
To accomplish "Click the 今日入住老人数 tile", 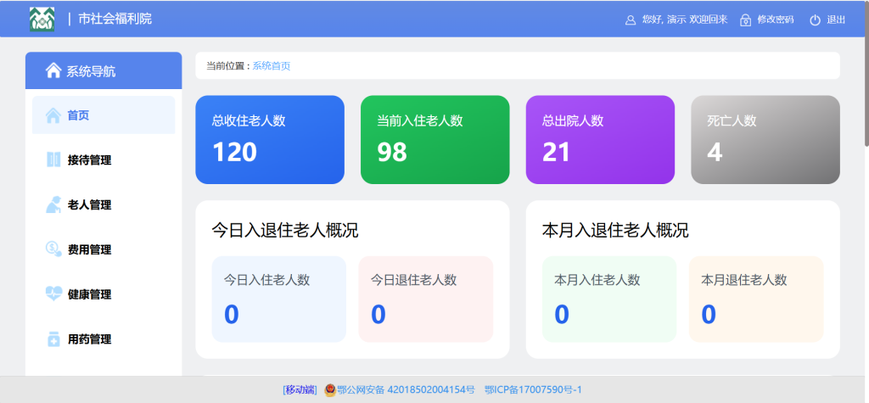I will pyautogui.click(x=278, y=299).
